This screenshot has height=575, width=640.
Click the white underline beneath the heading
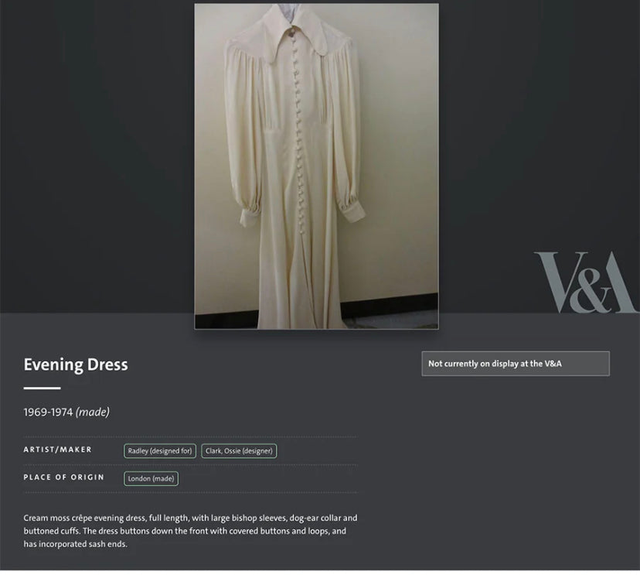click(x=42, y=388)
